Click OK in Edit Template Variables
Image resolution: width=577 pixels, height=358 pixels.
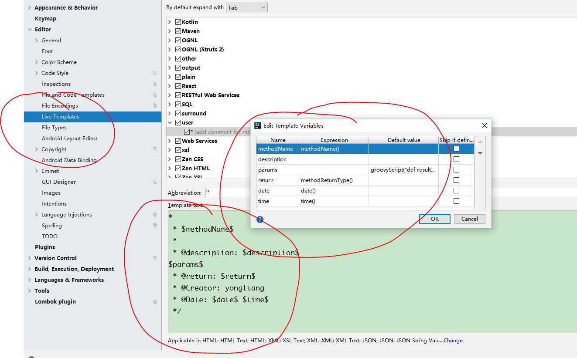[x=435, y=219]
